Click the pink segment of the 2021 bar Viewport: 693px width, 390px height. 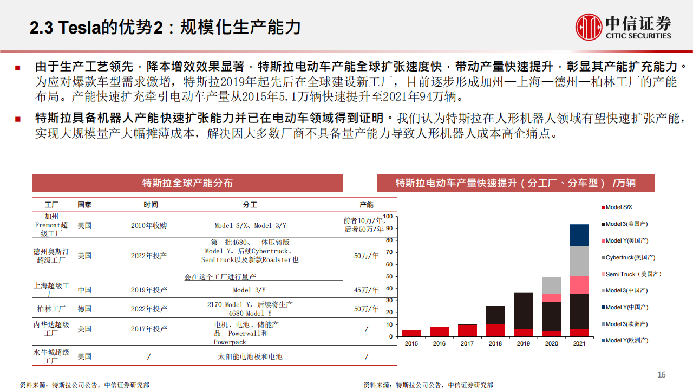579,285
